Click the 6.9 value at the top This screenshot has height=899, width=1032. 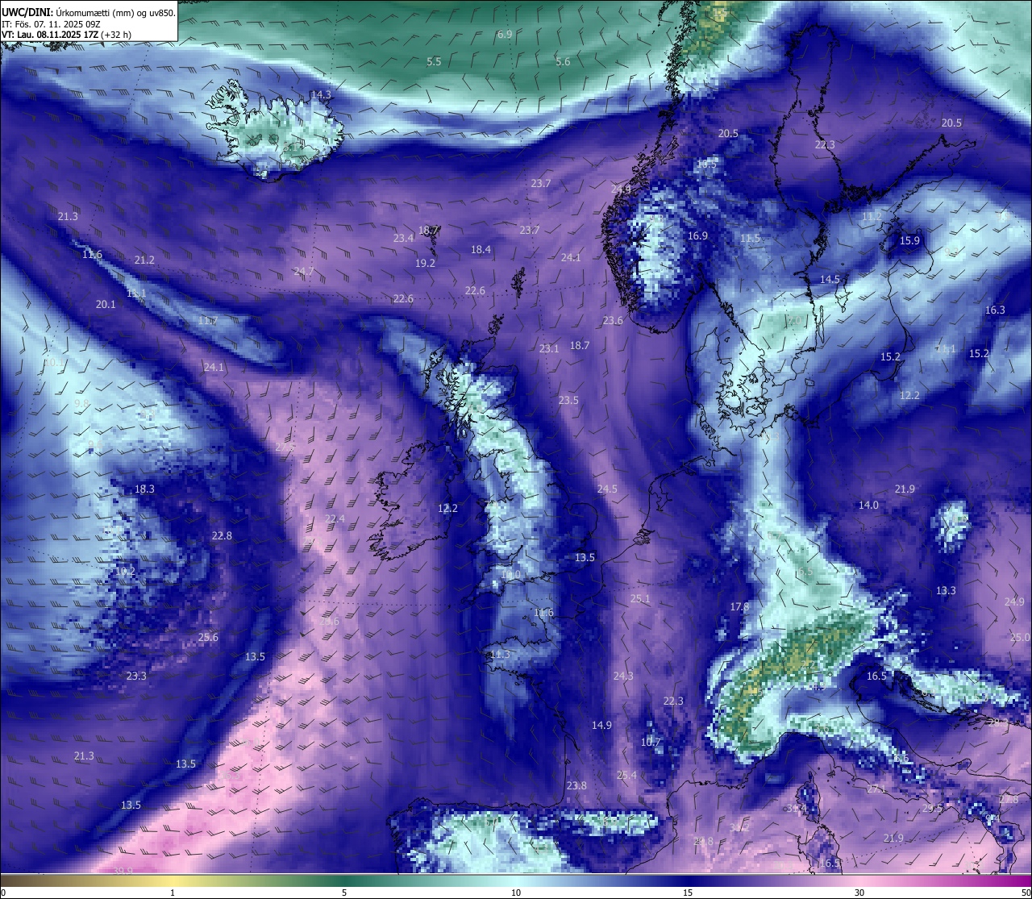pyautogui.click(x=505, y=35)
